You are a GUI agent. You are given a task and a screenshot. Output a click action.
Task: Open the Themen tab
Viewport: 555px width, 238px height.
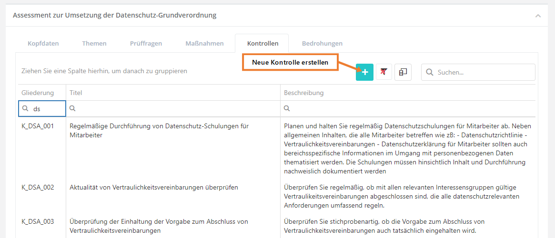pyautogui.click(x=94, y=43)
